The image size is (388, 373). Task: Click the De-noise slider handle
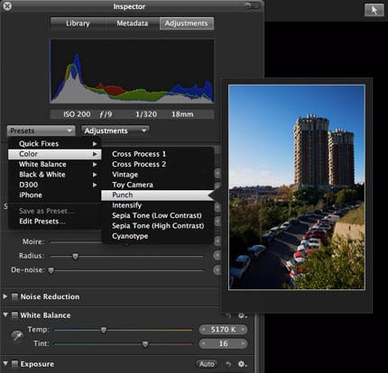pos(51,270)
